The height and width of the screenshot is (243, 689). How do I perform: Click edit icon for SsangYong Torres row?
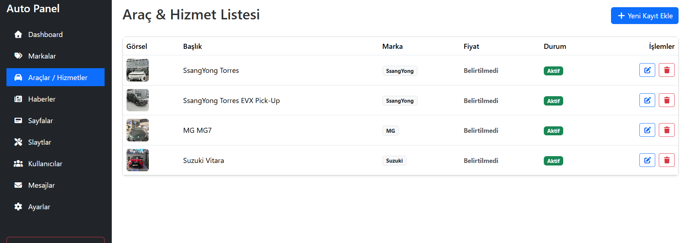click(647, 70)
